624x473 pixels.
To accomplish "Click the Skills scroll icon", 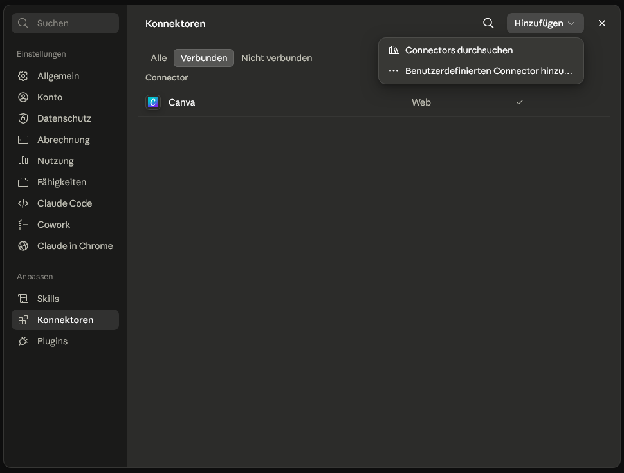I will tap(23, 299).
